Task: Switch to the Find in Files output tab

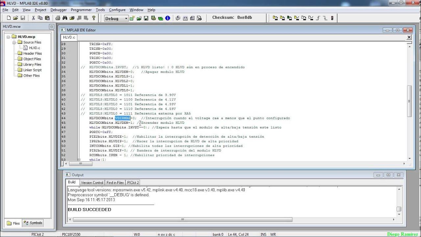Action: pyautogui.click(x=115, y=183)
